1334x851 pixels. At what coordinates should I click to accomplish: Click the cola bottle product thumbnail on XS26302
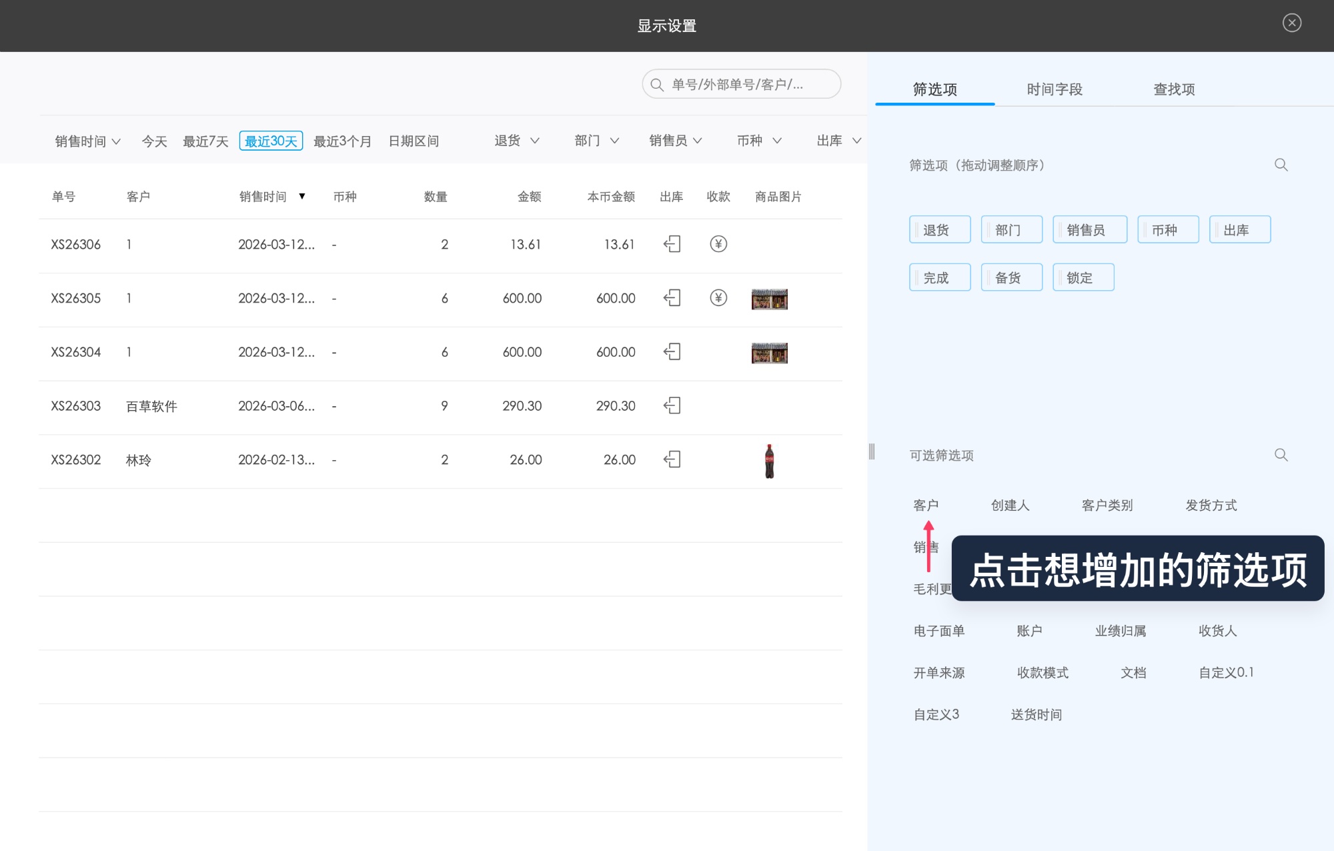click(x=769, y=460)
